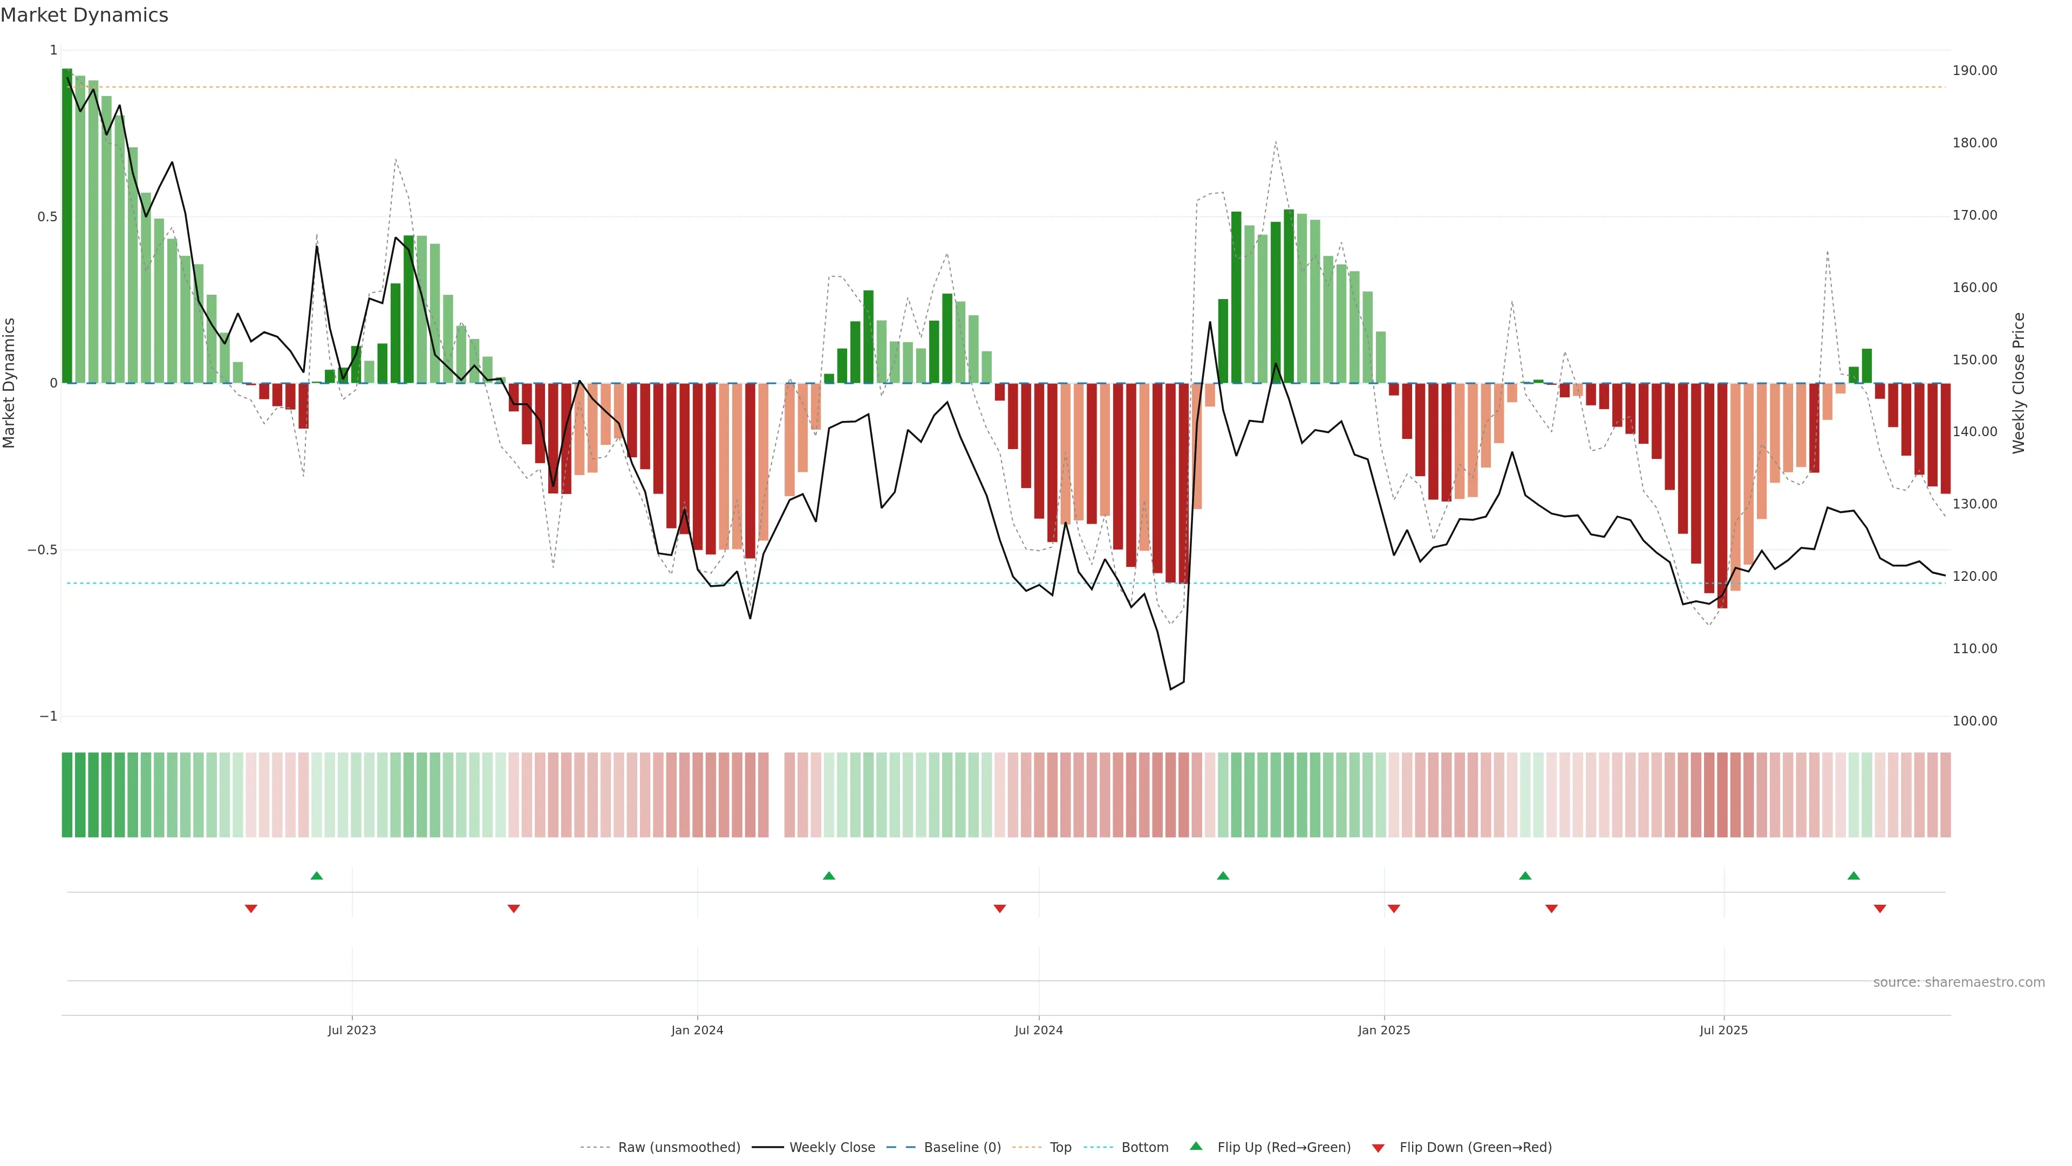Click the source: sharemaestro.com text
The image size is (2072, 1166).
pyautogui.click(x=1959, y=982)
